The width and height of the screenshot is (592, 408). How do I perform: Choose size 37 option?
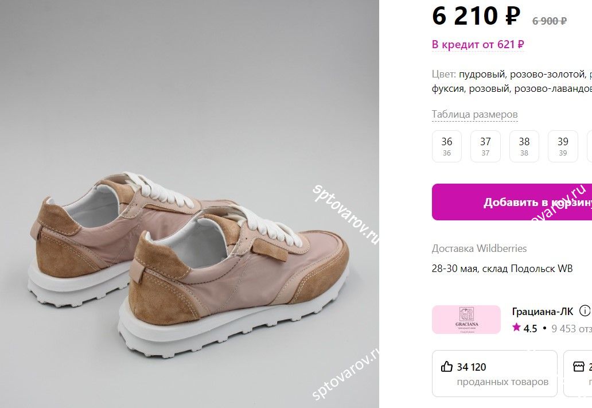[x=485, y=146]
